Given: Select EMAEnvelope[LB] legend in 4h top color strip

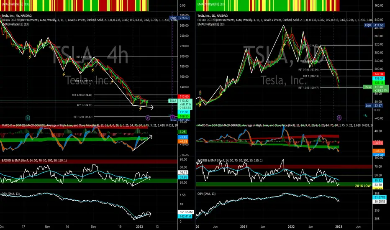Looking at the screenshot, I should pos(15,4).
